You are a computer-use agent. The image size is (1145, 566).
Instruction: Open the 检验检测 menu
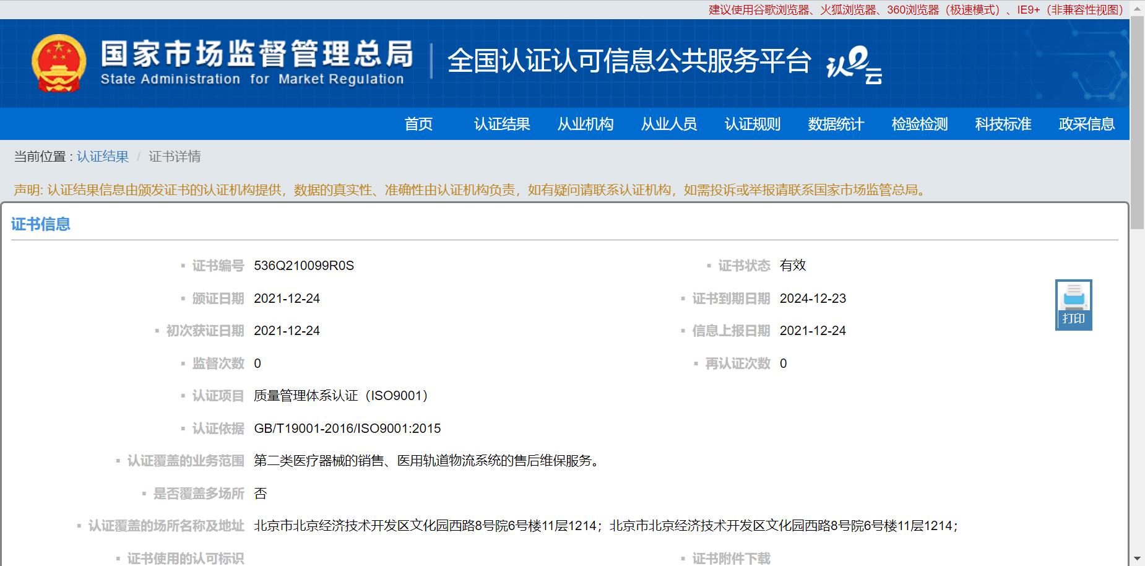coord(920,124)
